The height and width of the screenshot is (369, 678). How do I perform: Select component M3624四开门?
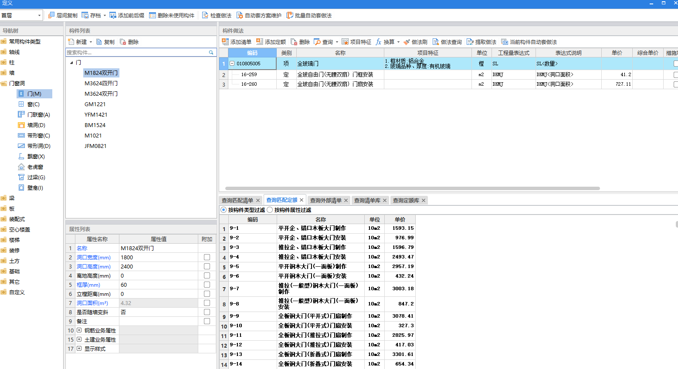point(101,83)
